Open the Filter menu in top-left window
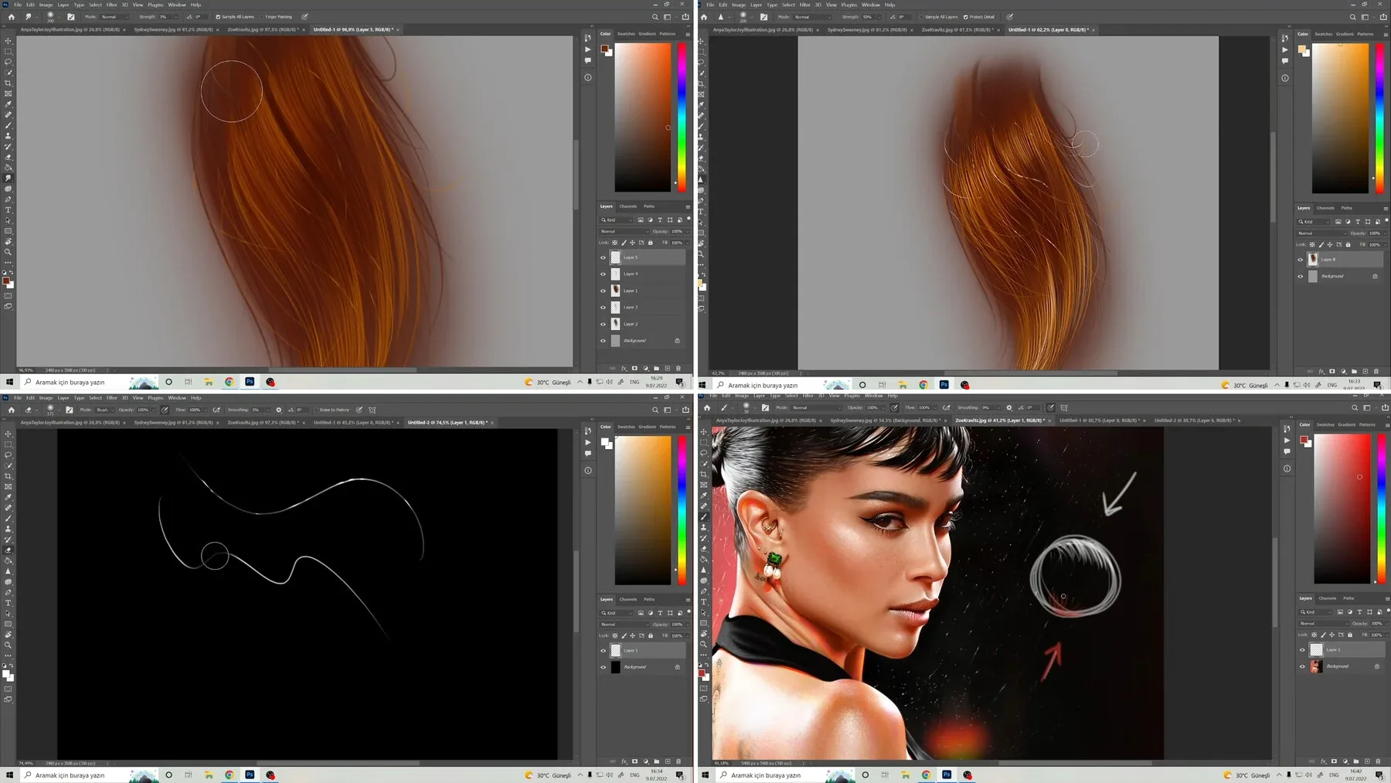Screen dimensions: 1391x783 tap(111, 5)
